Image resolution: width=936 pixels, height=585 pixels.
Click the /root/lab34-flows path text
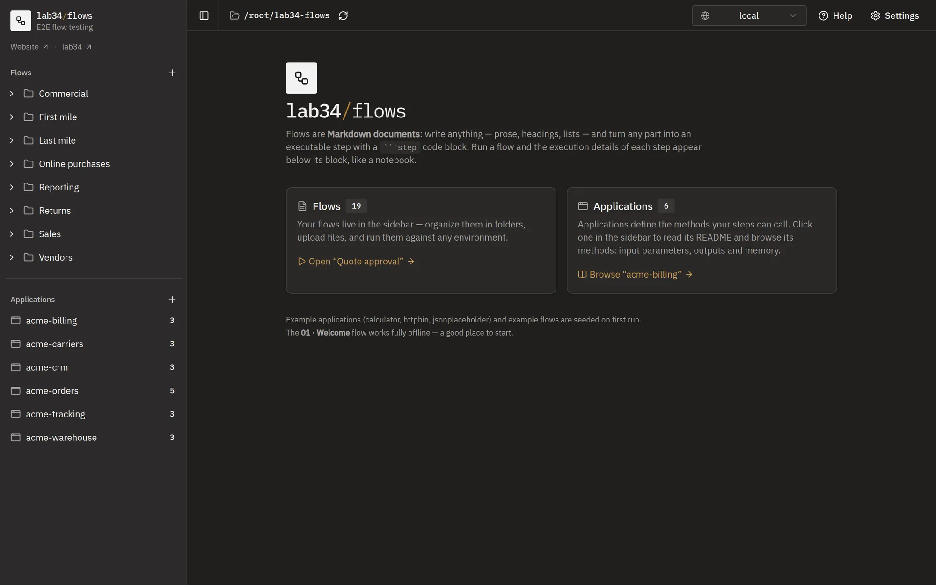pyautogui.click(x=286, y=15)
